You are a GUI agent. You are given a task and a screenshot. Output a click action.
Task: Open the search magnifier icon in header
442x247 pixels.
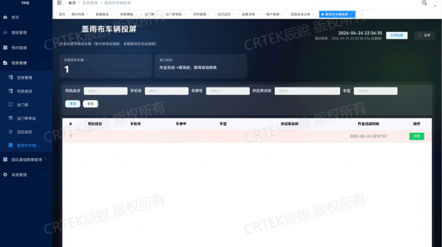pos(424,3)
